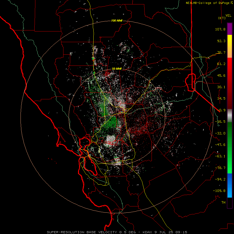Click the -0.9 velocity scale value
Viewport: 234px width, 234px height.
221,110
